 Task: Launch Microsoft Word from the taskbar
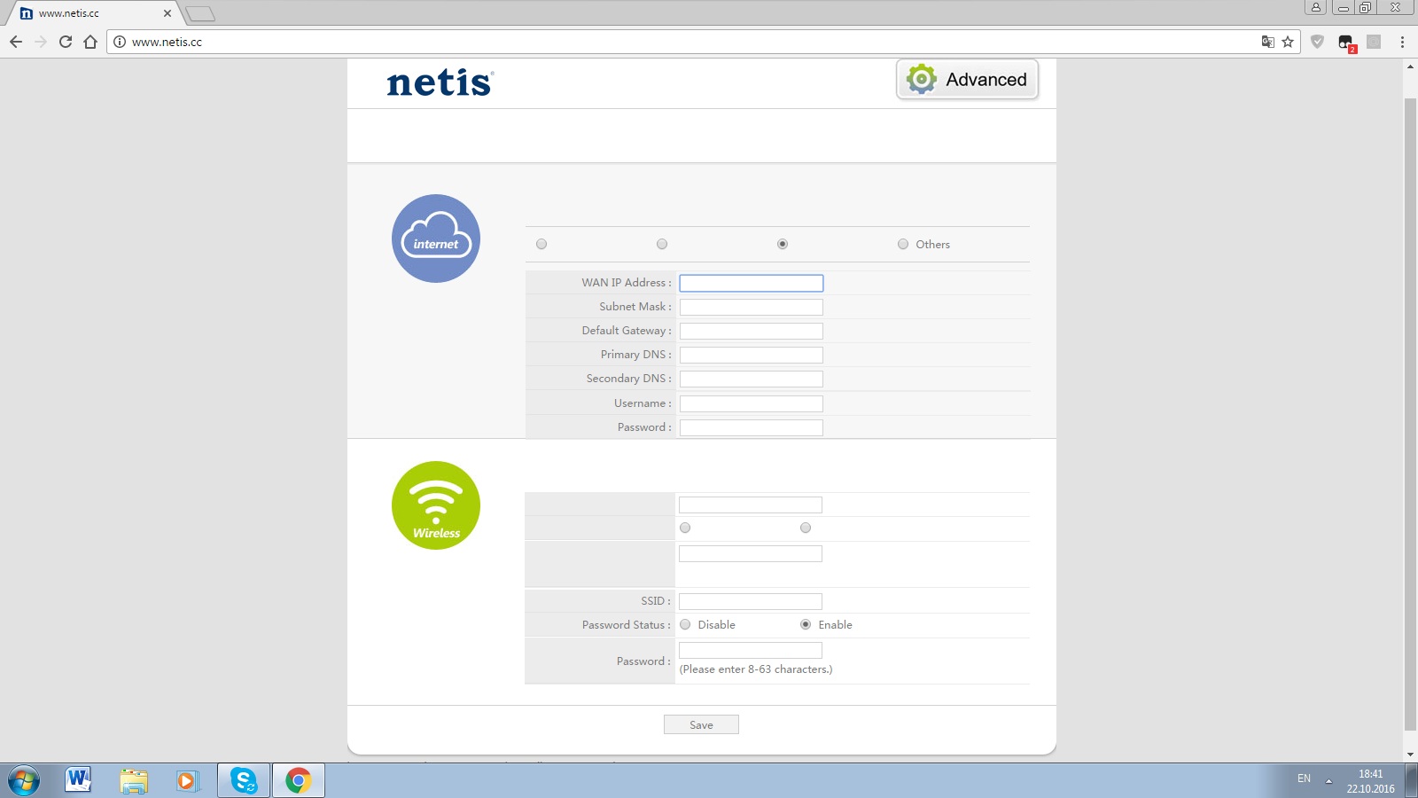78,780
